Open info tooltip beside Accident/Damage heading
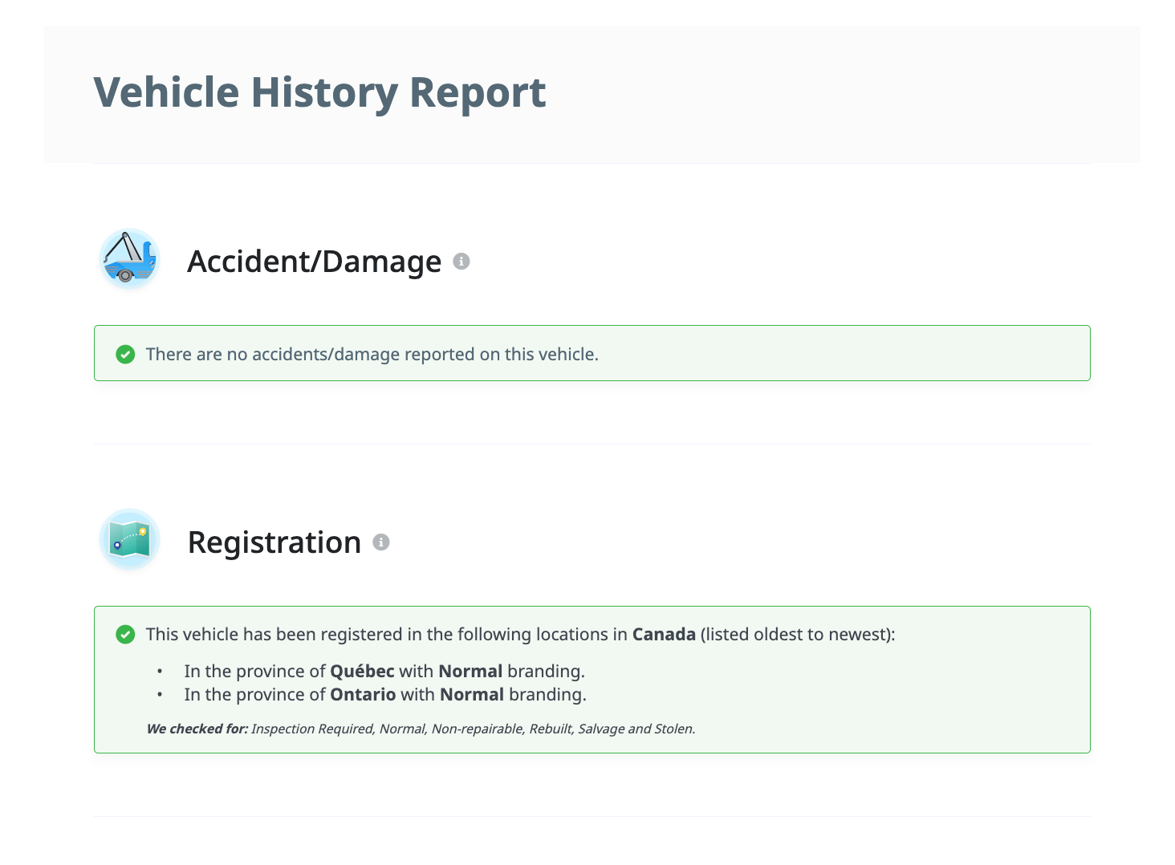 461,262
